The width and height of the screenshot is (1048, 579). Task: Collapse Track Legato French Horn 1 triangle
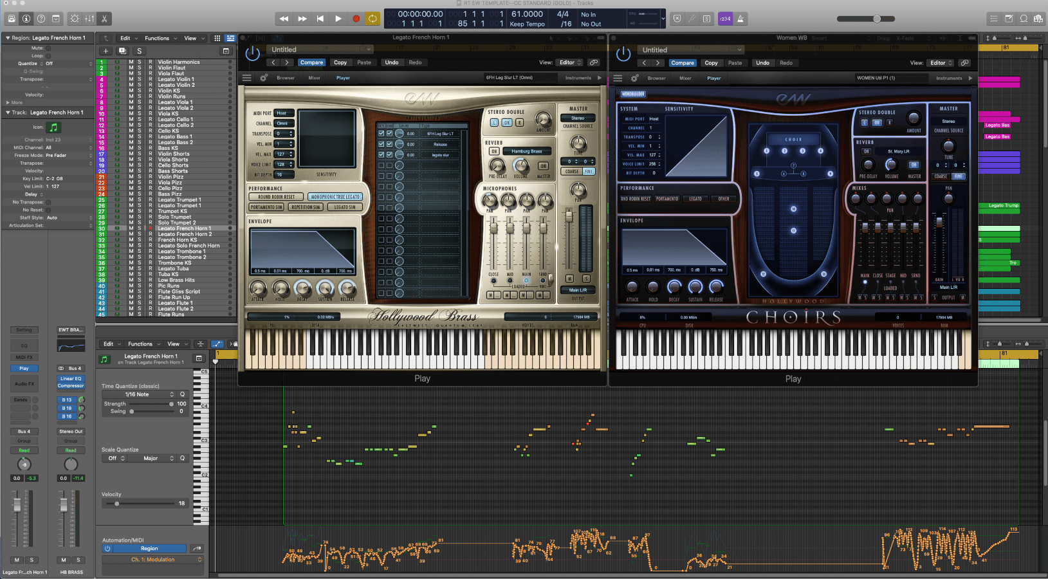8,113
